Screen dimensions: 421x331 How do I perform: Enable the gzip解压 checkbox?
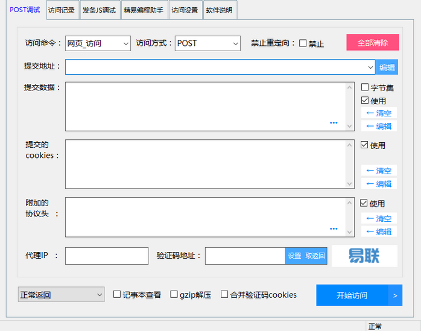(174, 295)
